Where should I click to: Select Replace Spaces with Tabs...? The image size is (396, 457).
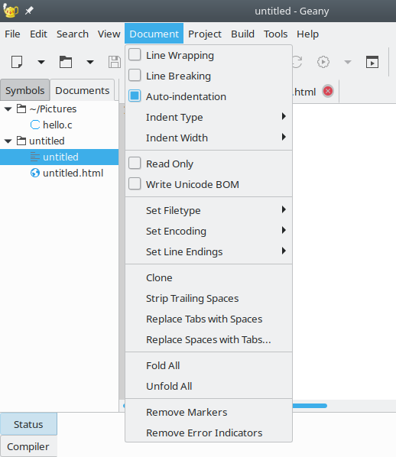(x=209, y=340)
